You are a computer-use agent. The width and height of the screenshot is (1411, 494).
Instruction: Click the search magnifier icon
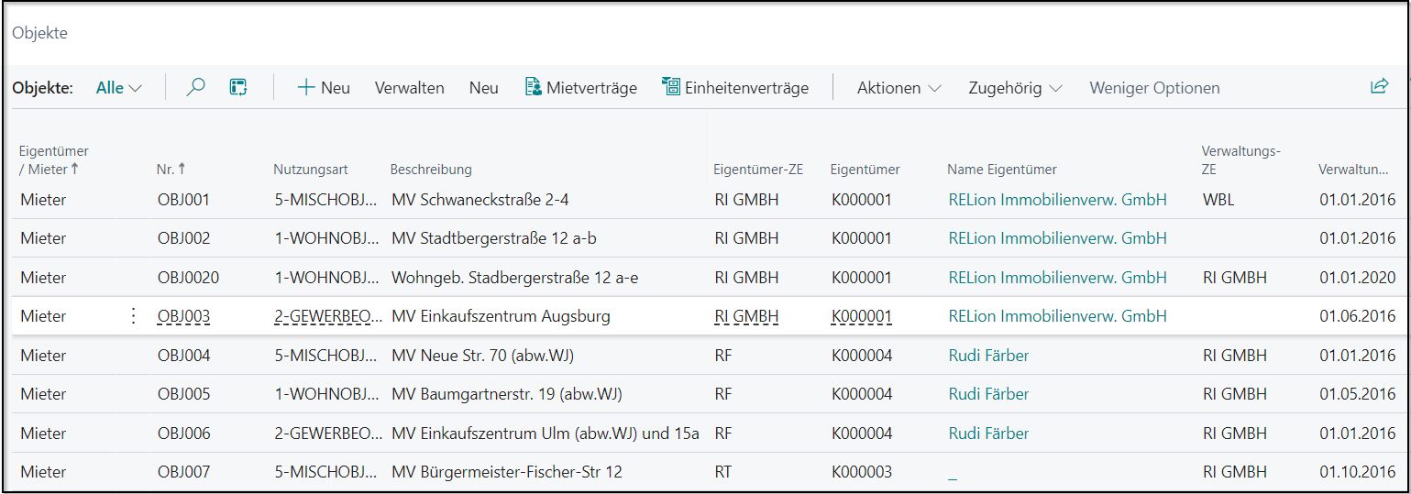click(195, 88)
